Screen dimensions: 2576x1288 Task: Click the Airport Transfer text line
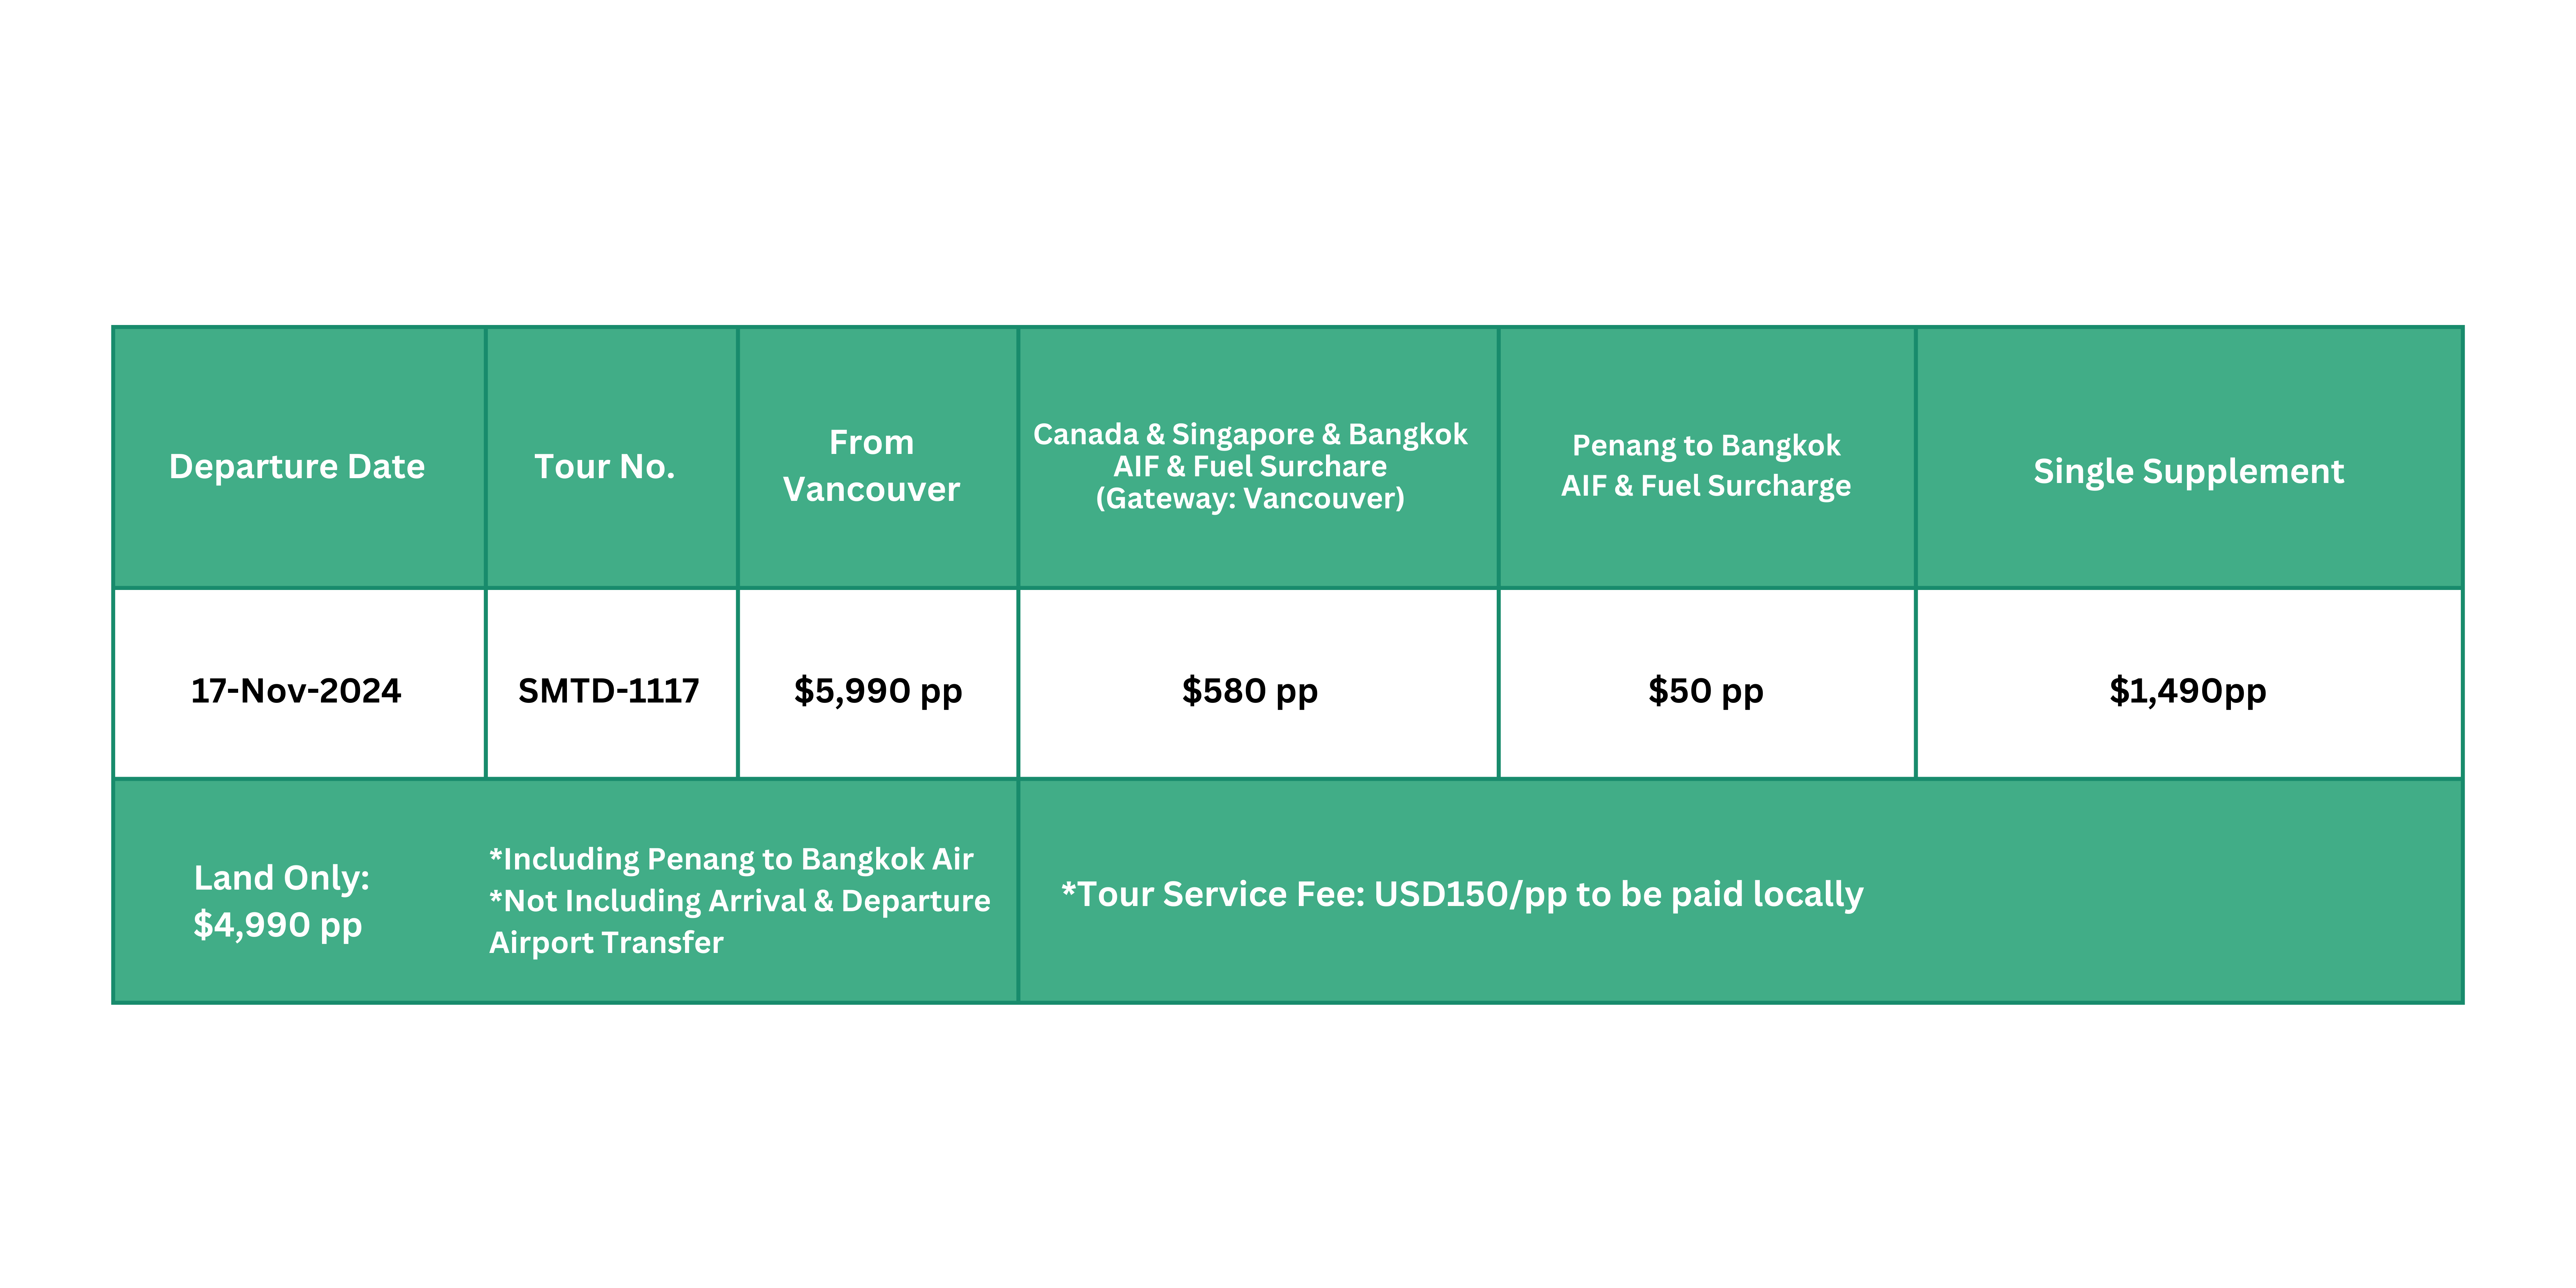[606, 943]
